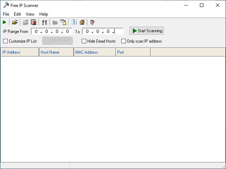Click the exit door toolbar icon

coord(92,22)
